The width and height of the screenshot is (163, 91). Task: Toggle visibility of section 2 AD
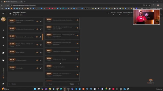[37, 29]
